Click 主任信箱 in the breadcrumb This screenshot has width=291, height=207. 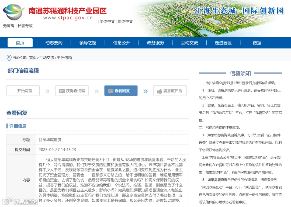pyautogui.click(x=64, y=58)
